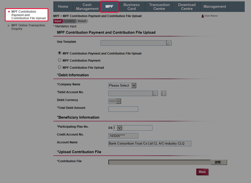This screenshot has width=251, height=183.
Task: Click the User Name person icon
Action: tap(203, 16)
